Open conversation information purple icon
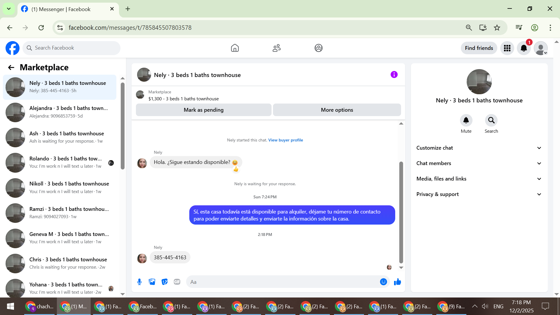 pos(394,75)
